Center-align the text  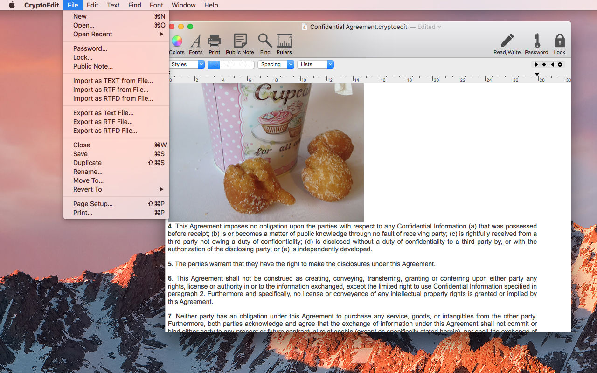click(225, 65)
